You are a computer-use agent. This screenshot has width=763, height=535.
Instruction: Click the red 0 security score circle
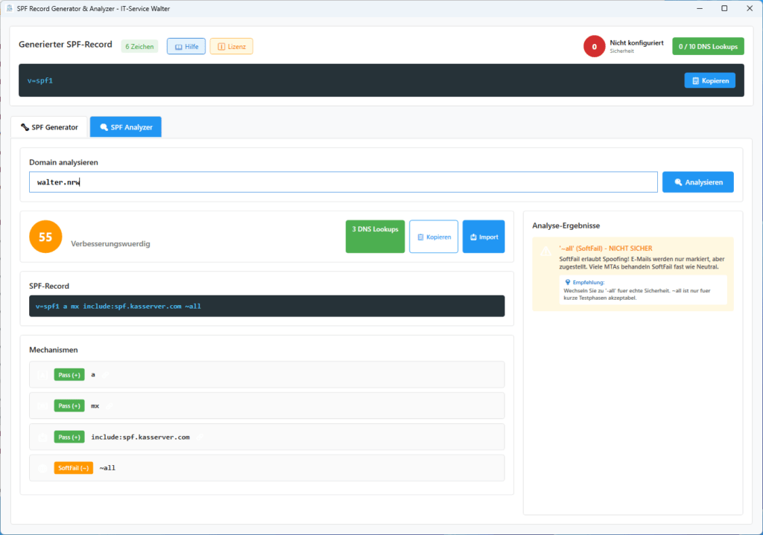point(594,46)
